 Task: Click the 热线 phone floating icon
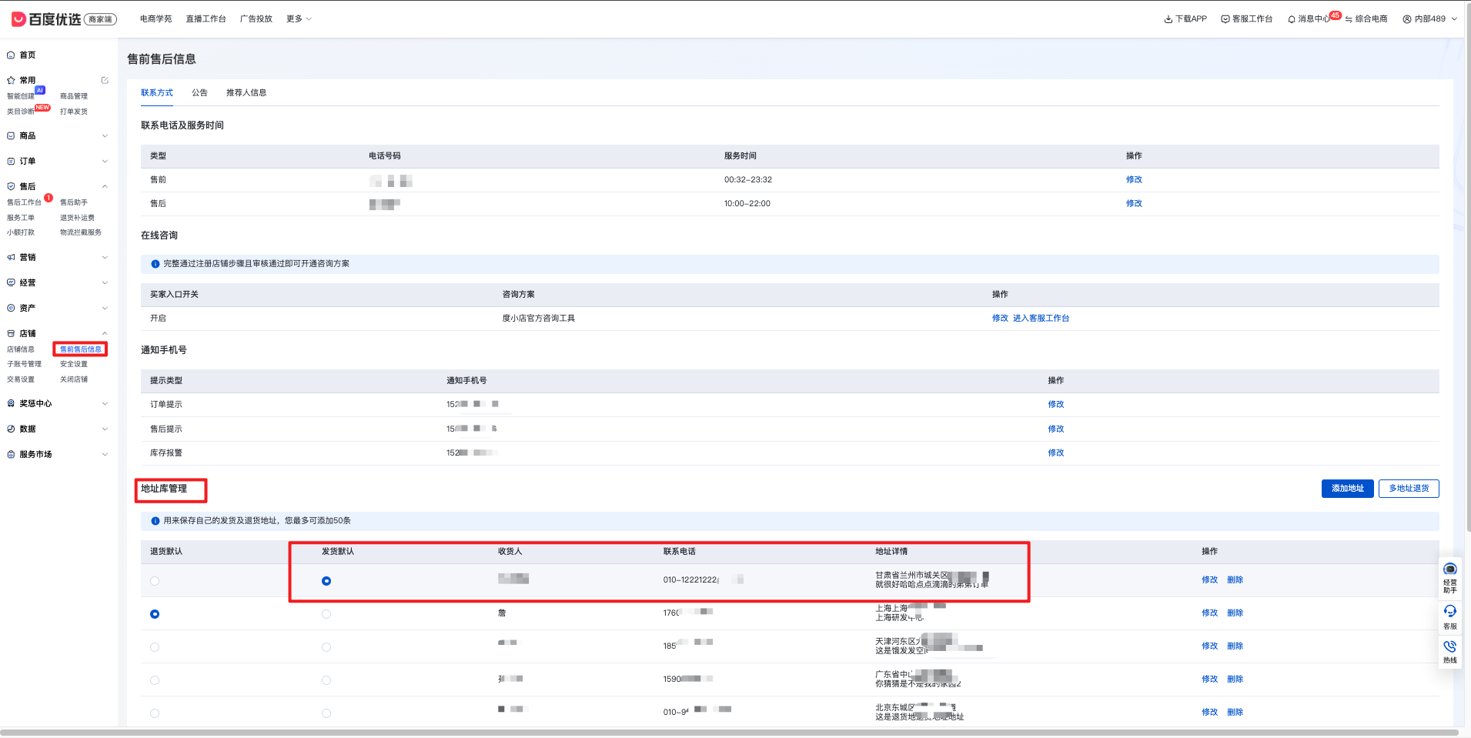(x=1449, y=650)
